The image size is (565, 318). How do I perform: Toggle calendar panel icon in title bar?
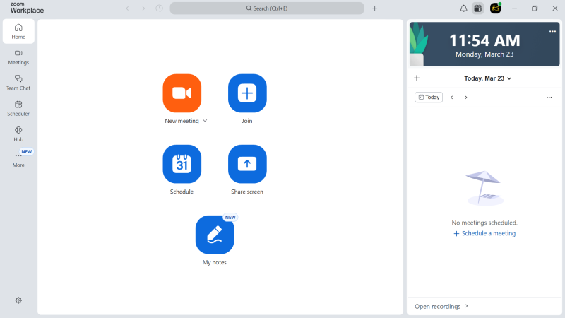(478, 8)
